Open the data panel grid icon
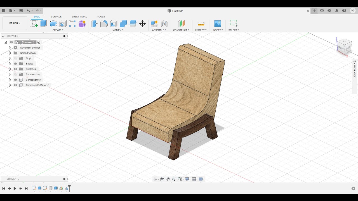Screen dimensions: 358x201 4,11
